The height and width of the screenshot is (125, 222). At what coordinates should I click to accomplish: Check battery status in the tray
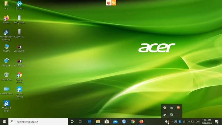click(x=193, y=122)
